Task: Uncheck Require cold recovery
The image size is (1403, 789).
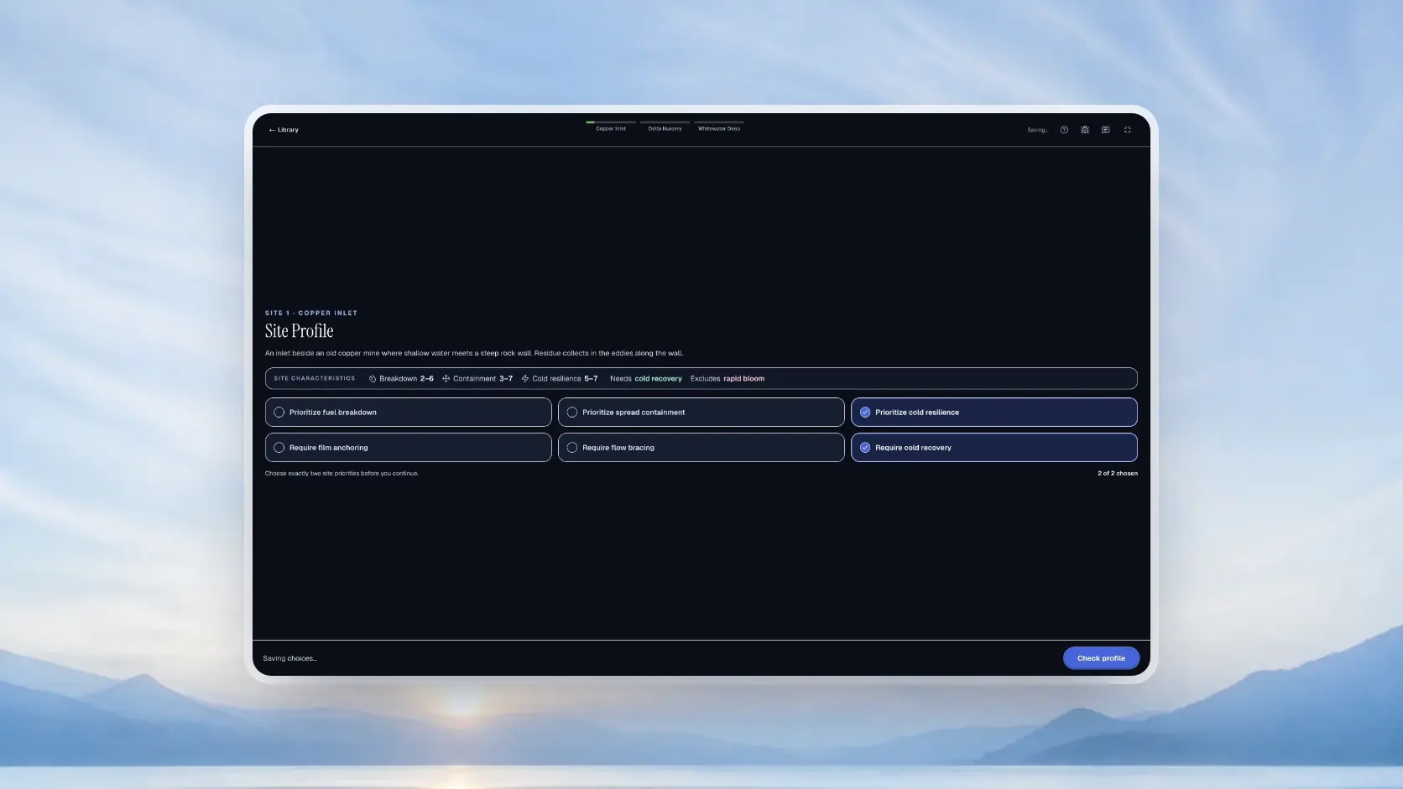Action: tap(994, 448)
